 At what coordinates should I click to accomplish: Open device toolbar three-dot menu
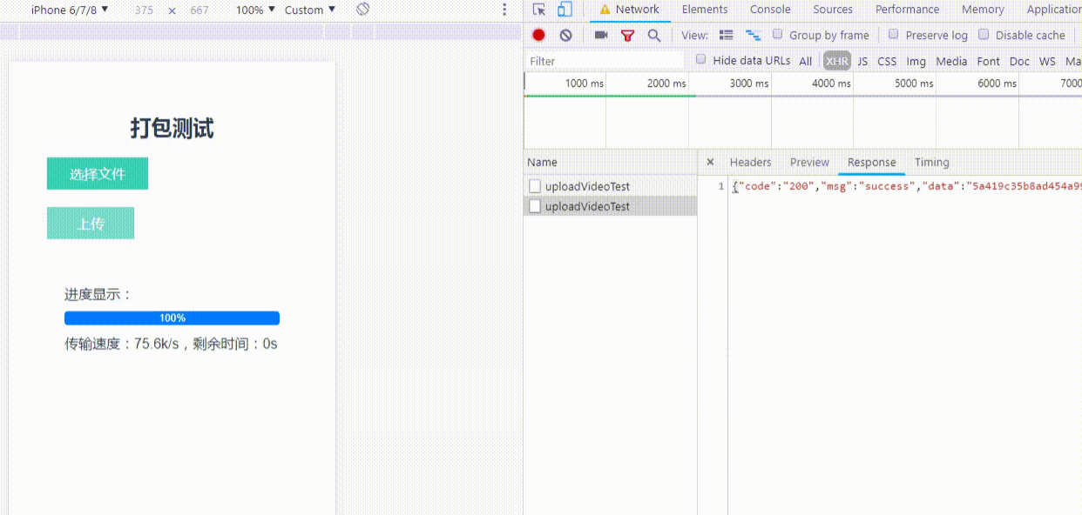[504, 10]
